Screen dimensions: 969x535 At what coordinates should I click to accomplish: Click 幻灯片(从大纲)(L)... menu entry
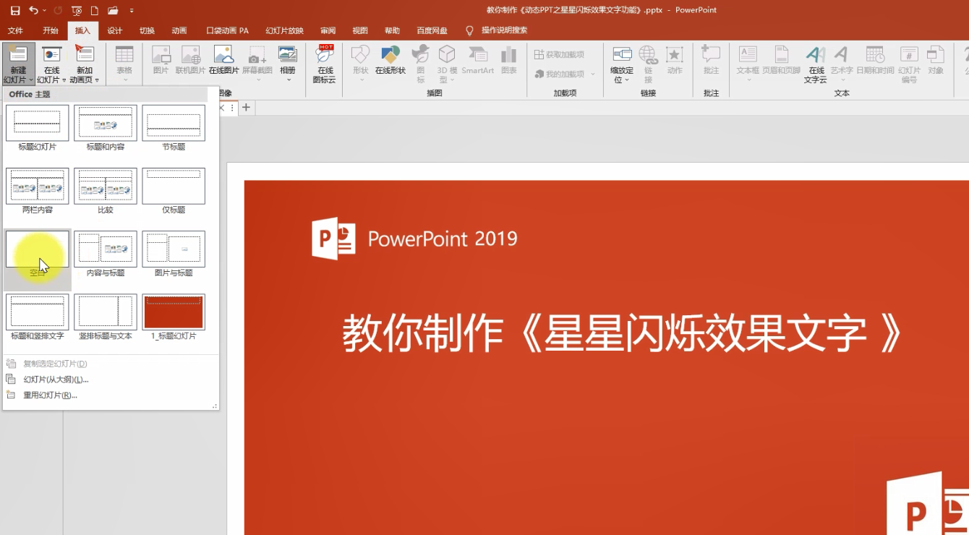click(x=111, y=380)
